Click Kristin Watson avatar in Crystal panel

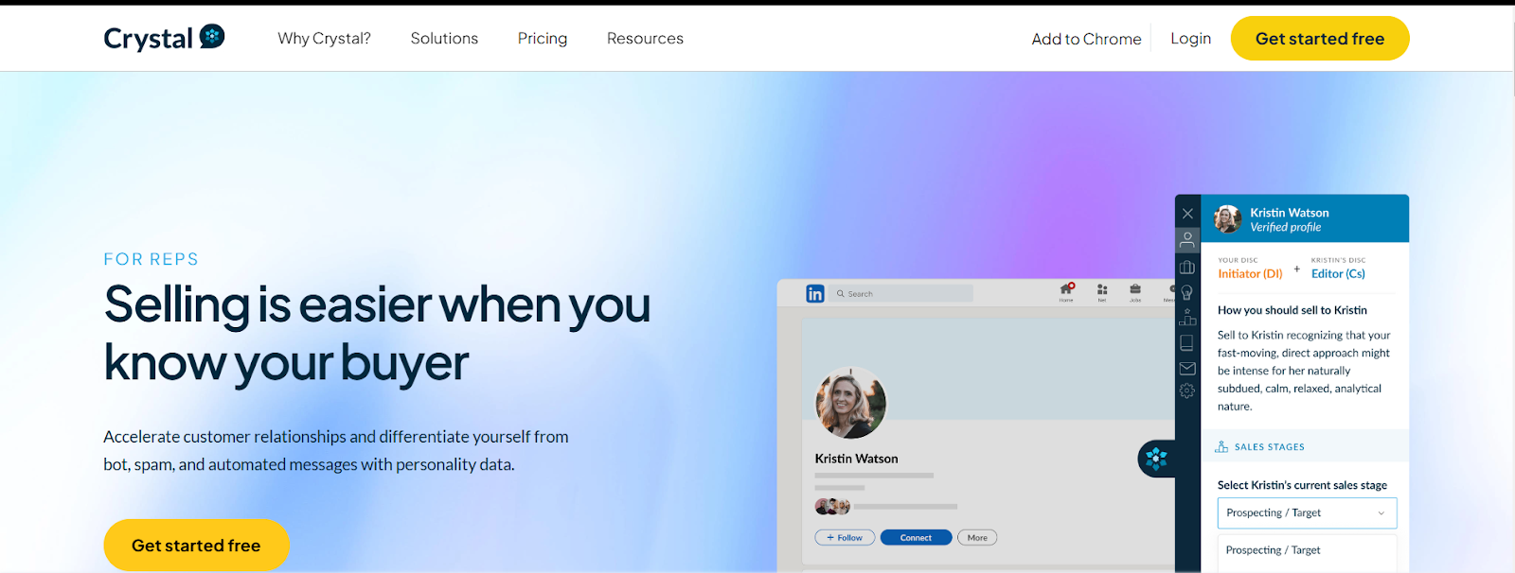pyautogui.click(x=1228, y=218)
